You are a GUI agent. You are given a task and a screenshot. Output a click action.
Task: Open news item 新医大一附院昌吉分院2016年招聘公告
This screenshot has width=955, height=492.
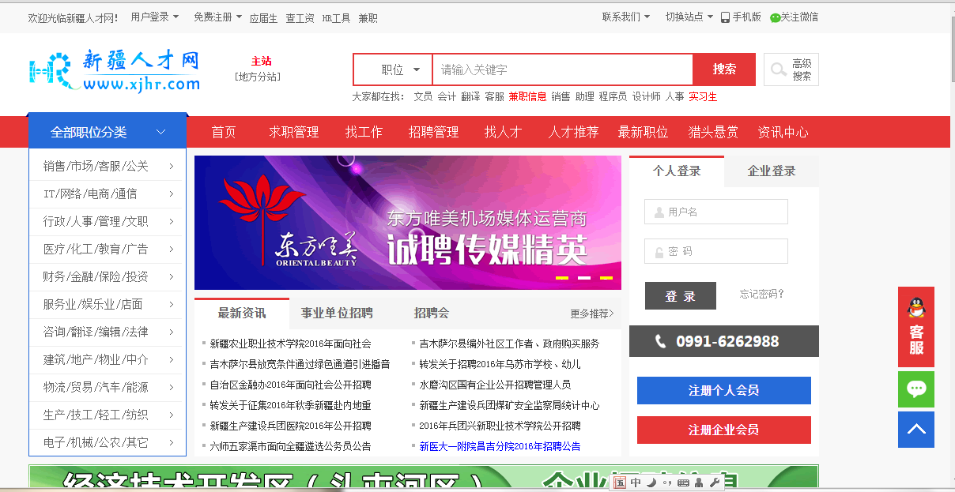pos(500,446)
